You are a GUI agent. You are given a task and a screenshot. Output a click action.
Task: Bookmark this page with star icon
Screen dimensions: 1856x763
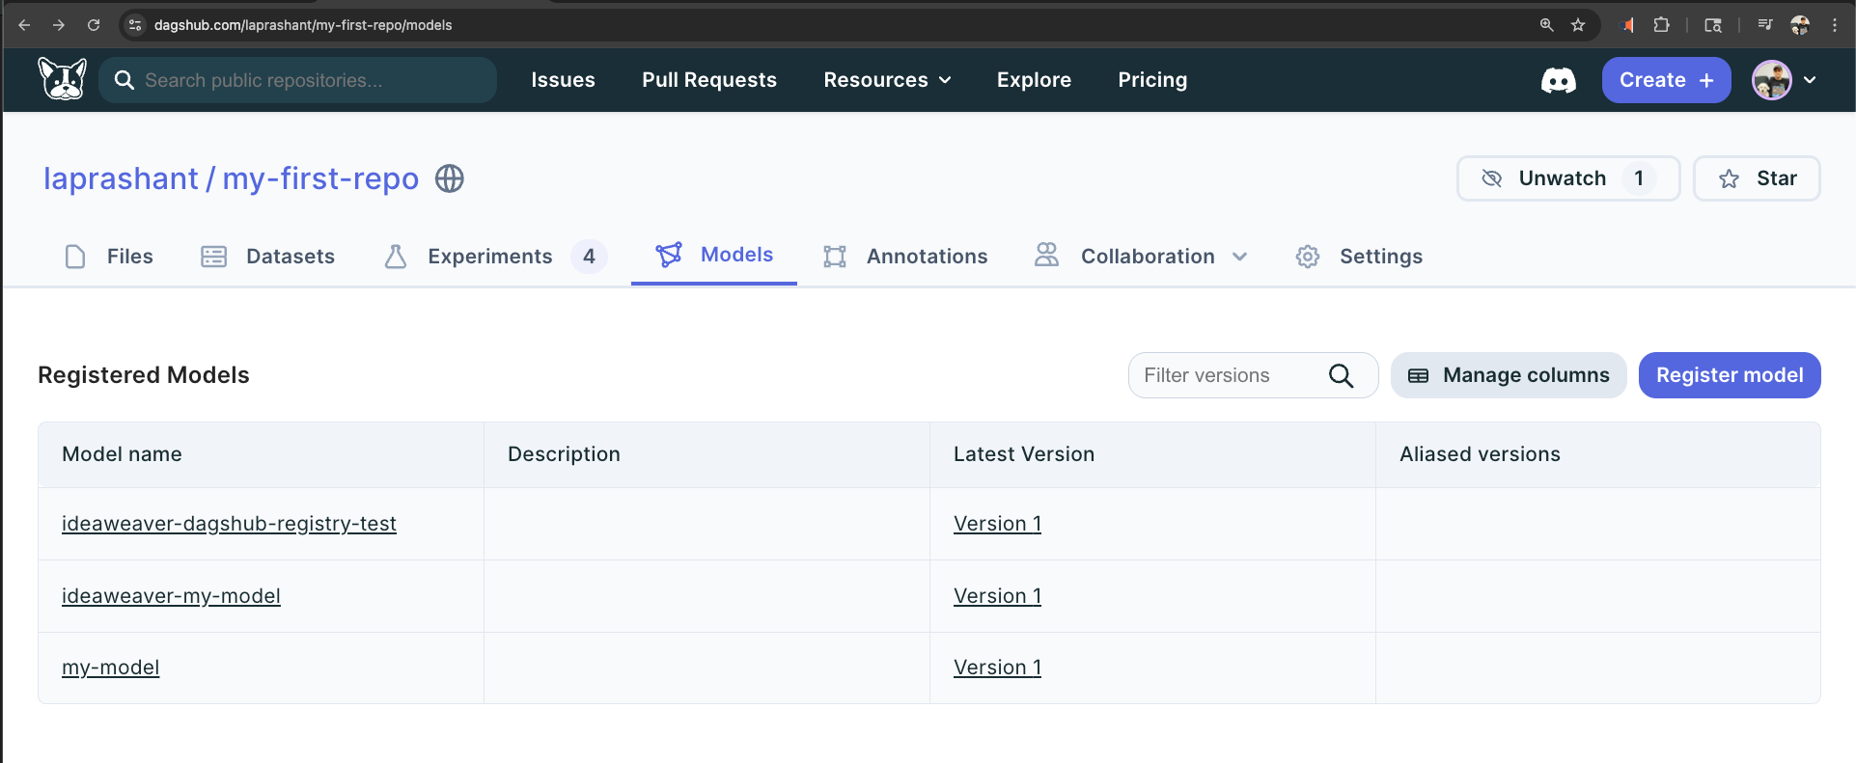pyautogui.click(x=1578, y=25)
